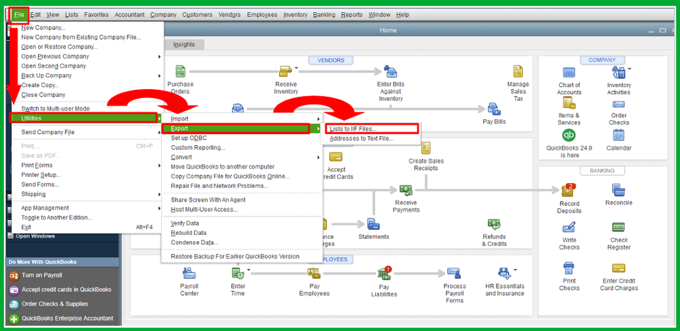
Task: Click the Enter Time icon
Action: click(238, 273)
